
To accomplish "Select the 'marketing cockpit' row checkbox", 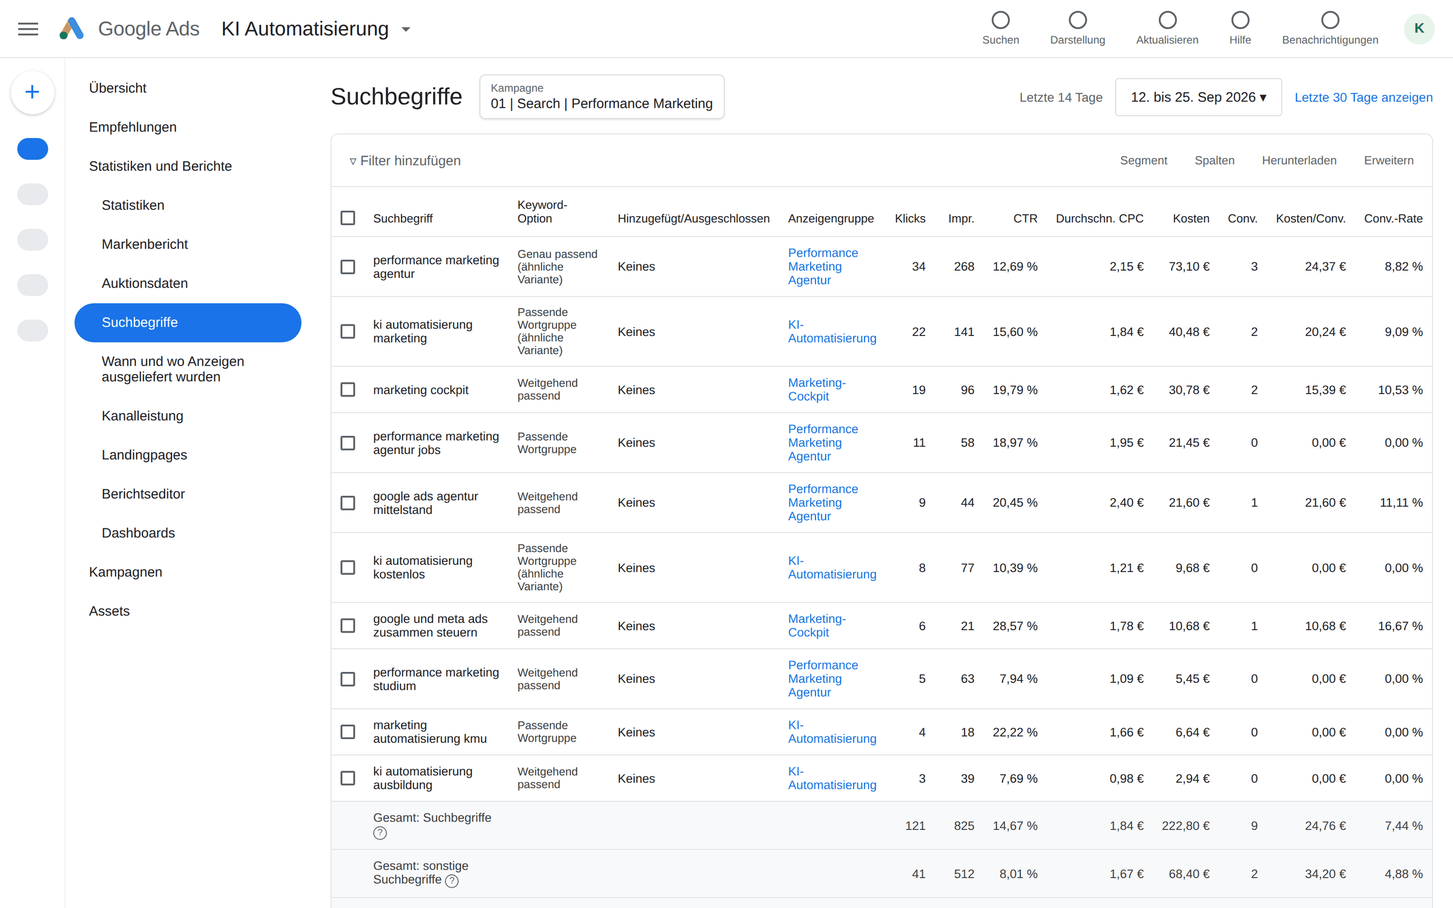I will click(348, 389).
